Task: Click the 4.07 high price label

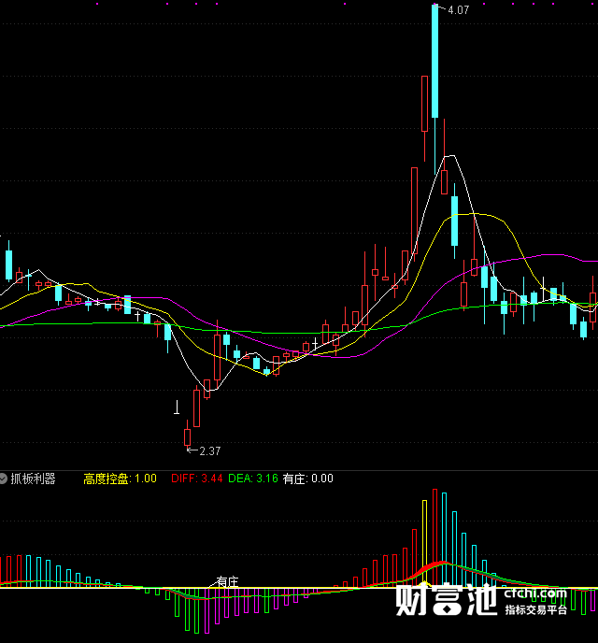Action: 458,10
